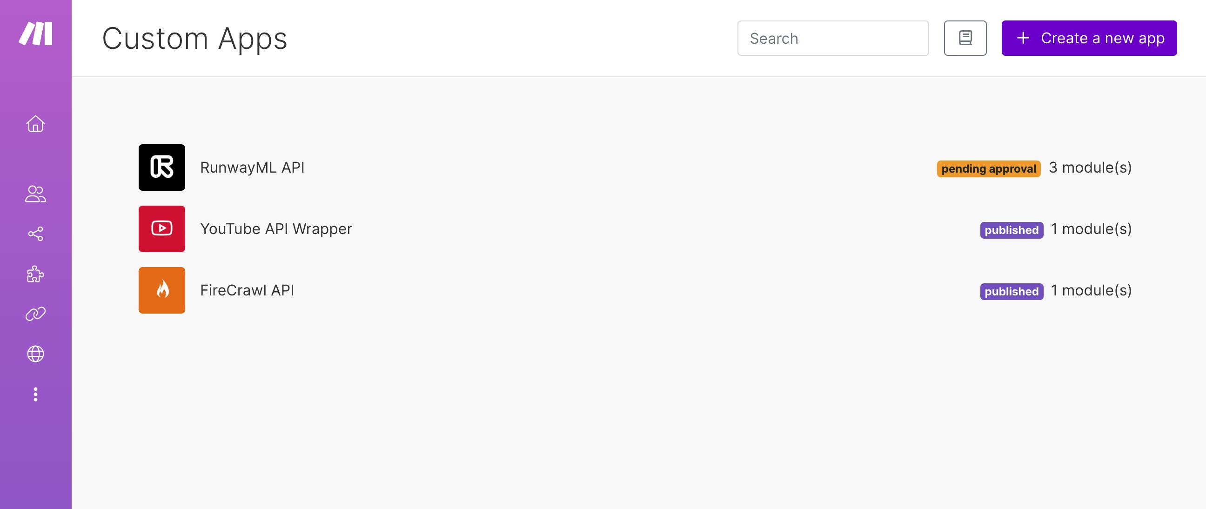Click the 3 module(s) label
Screen dimensions: 1206x509
(1090, 167)
